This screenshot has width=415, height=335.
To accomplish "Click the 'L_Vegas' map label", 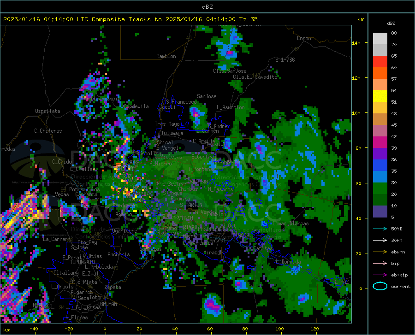I will pyautogui.click(x=59, y=194).
